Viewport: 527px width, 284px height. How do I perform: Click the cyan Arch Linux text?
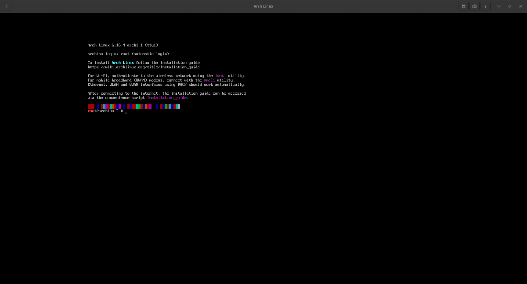tap(123, 63)
